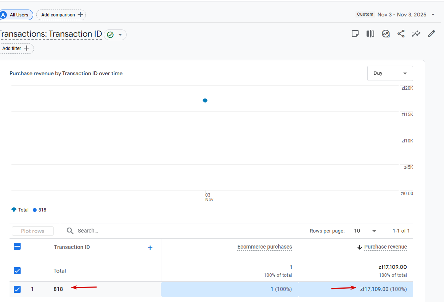
Task: Open the Day granularity dropdown
Action: pos(390,73)
